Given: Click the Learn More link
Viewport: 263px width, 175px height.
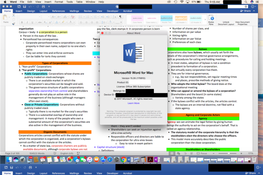Looking at the screenshot, I should pyautogui.click(x=134, y=103).
